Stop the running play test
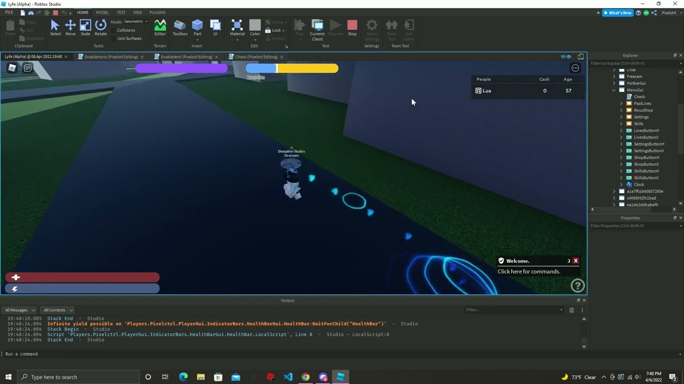The image size is (684, 384). [352, 28]
